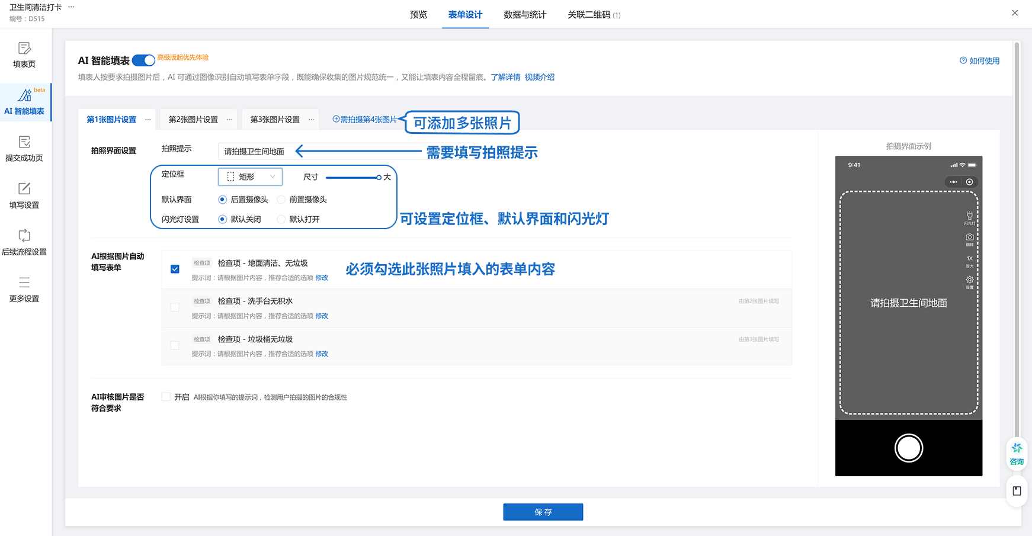This screenshot has width=1032, height=536.
Task: Select the 第2张图片设置 tab
Action: [x=193, y=120]
